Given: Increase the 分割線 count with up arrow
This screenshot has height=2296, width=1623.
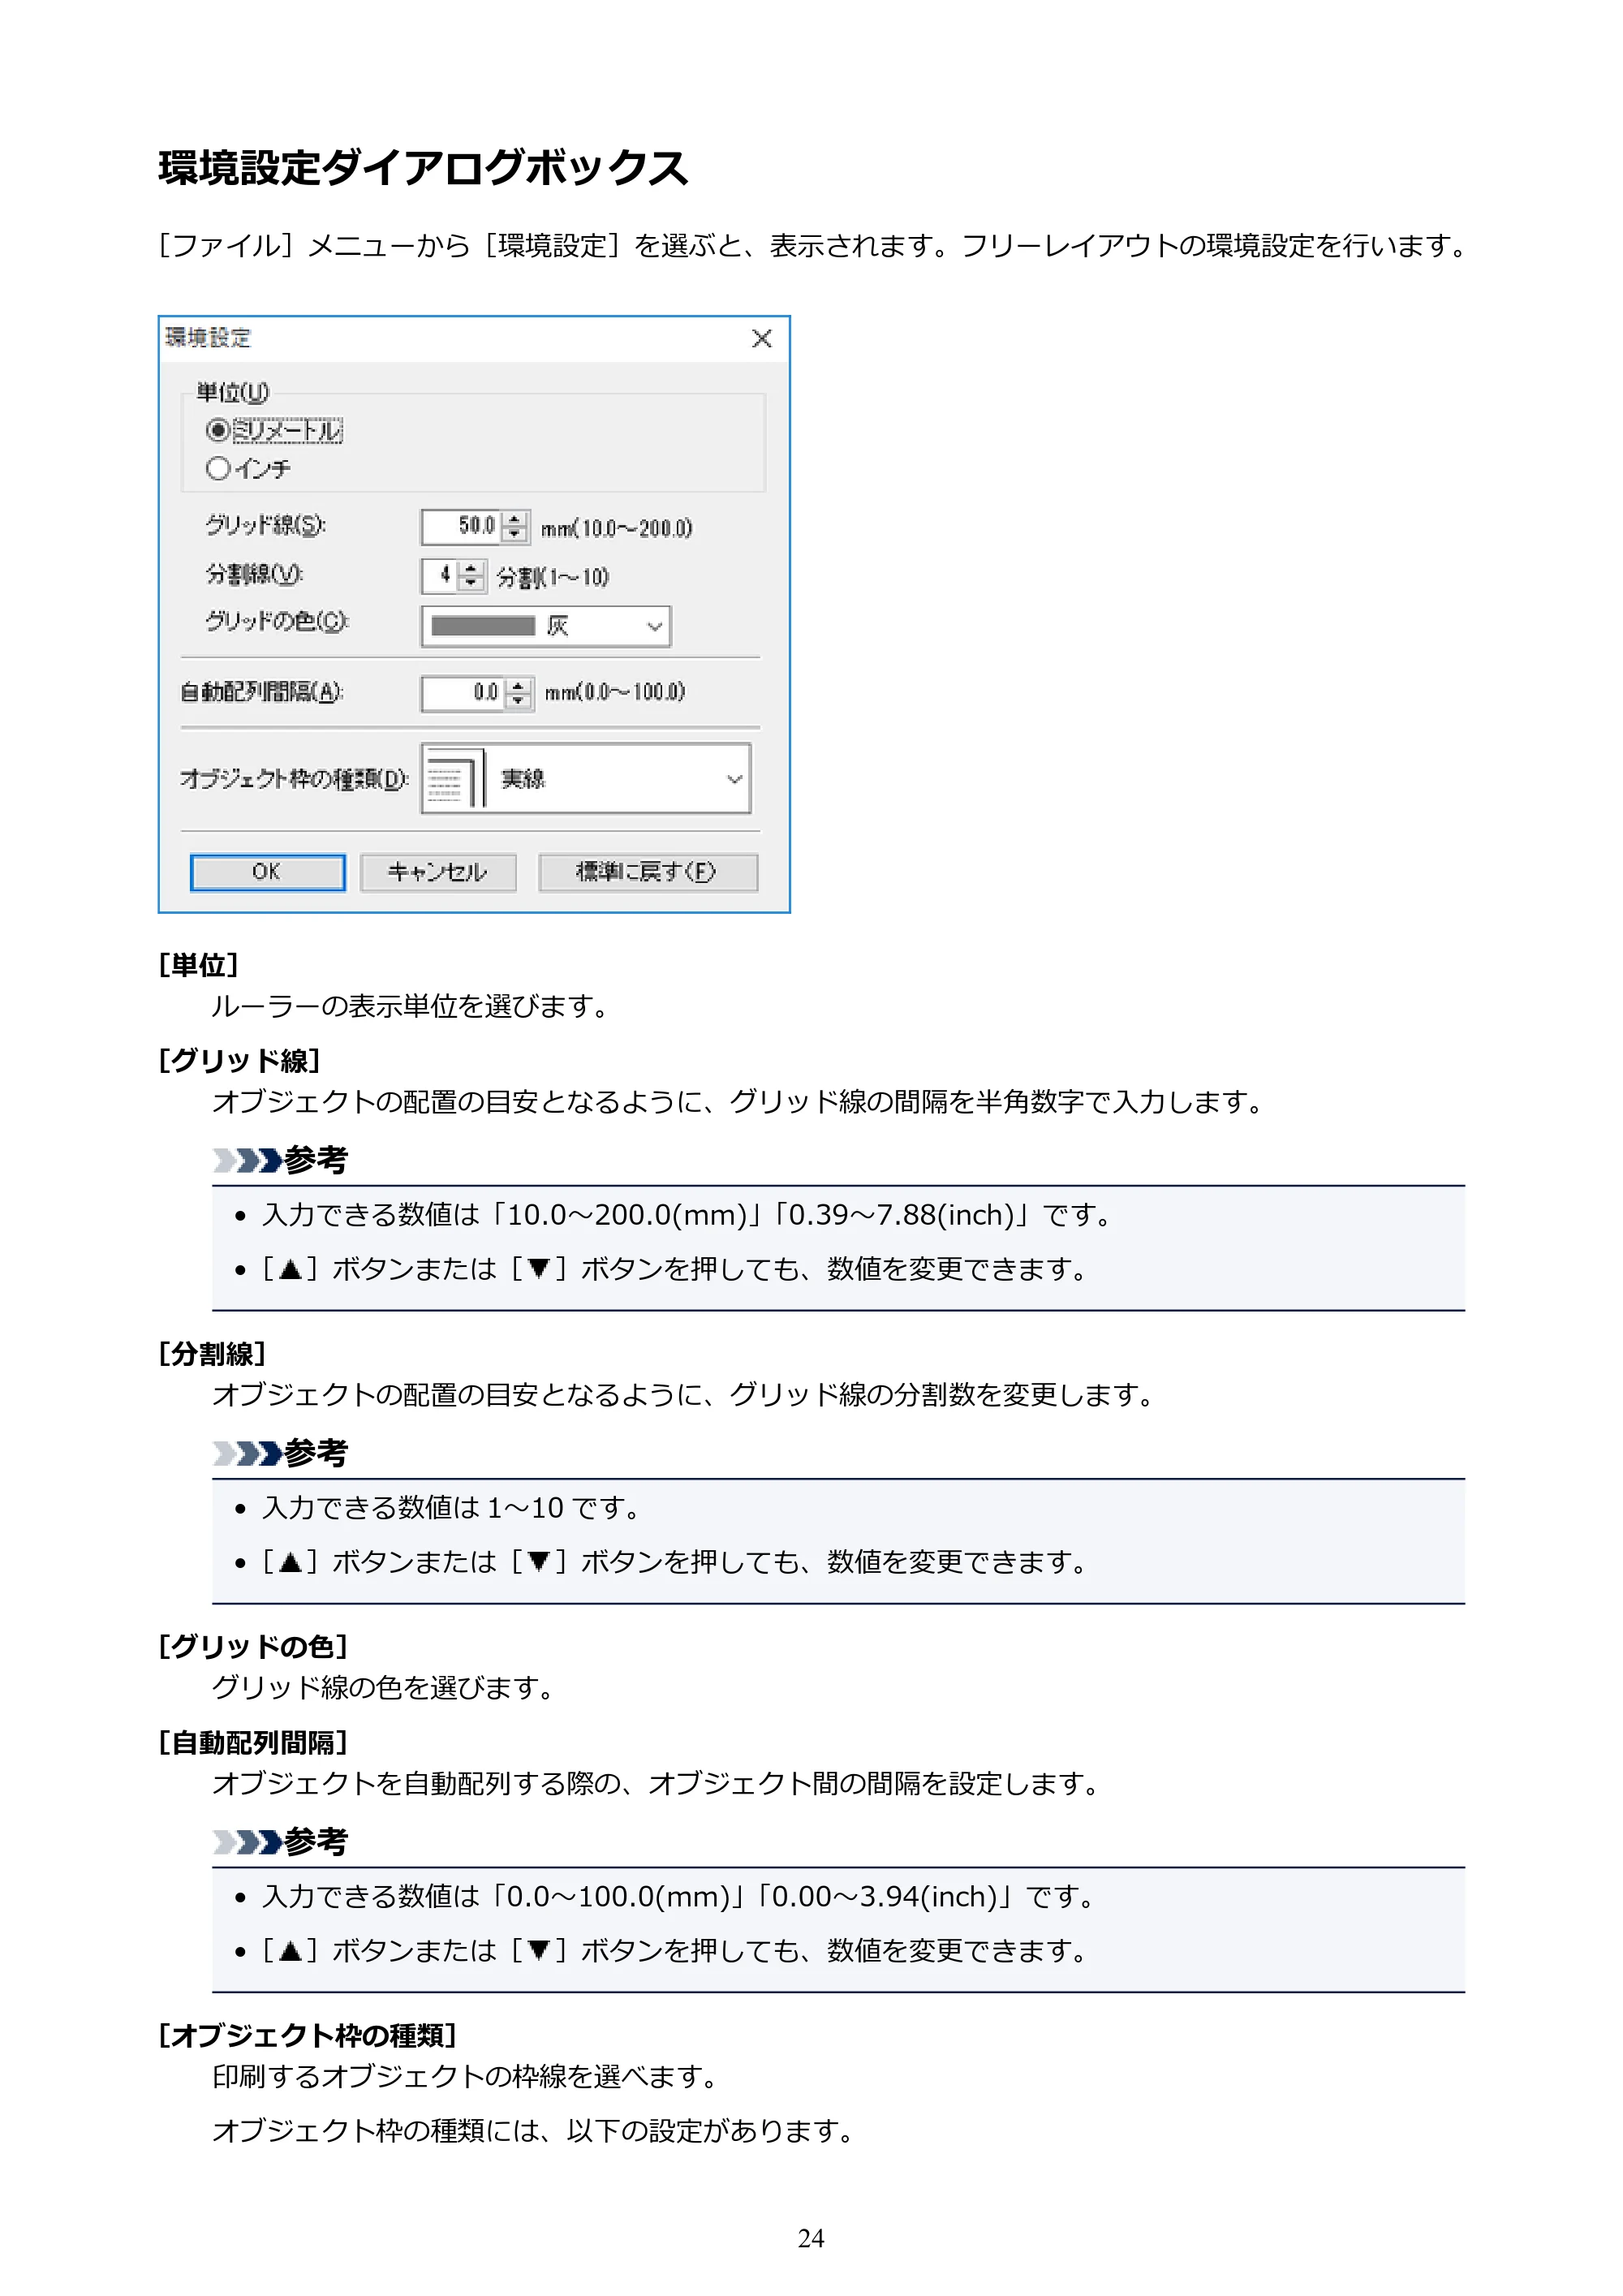Looking at the screenshot, I should (471, 568).
